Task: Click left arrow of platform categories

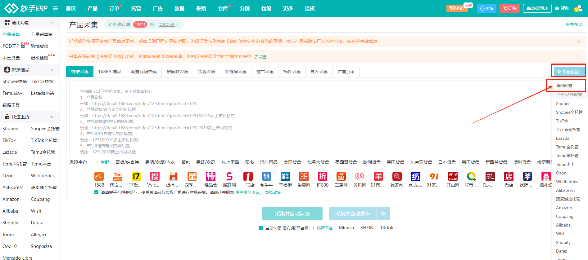Action: pos(97,162)
